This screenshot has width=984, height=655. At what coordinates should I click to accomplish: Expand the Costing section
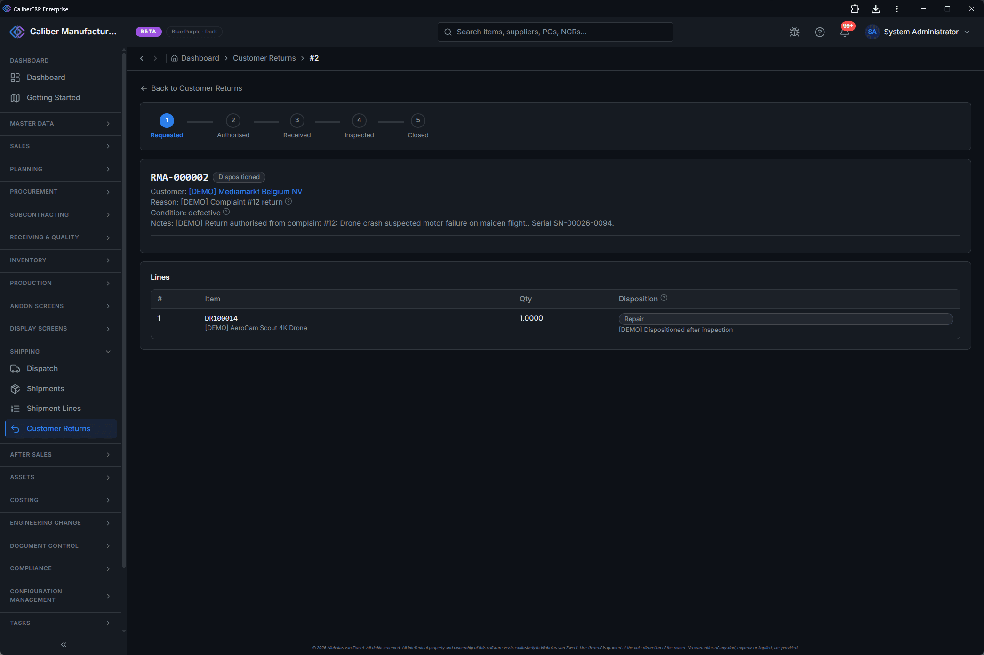click(x=61, y=500)
